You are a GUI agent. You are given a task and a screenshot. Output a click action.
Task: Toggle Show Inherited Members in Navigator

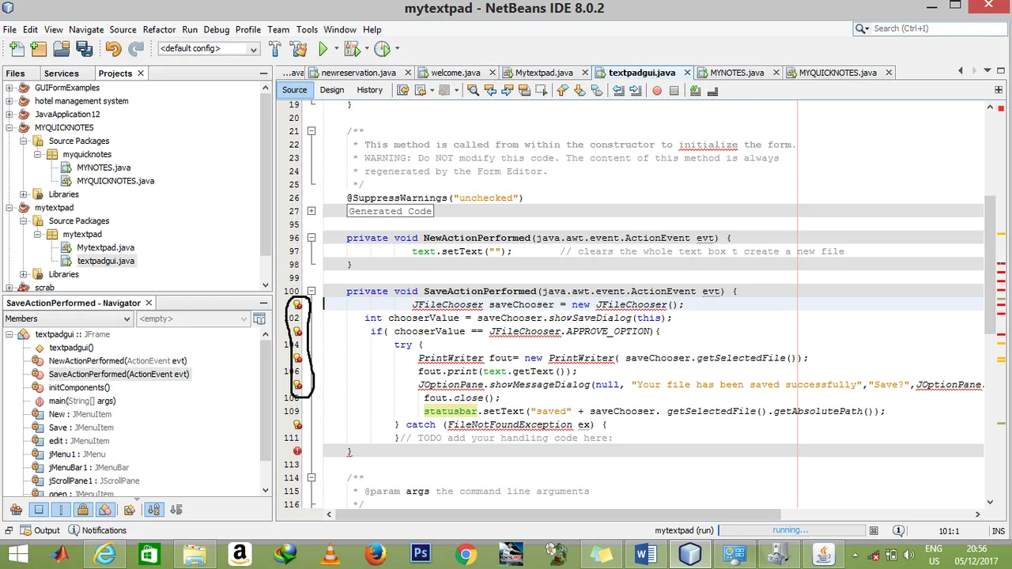click(16, 510)
